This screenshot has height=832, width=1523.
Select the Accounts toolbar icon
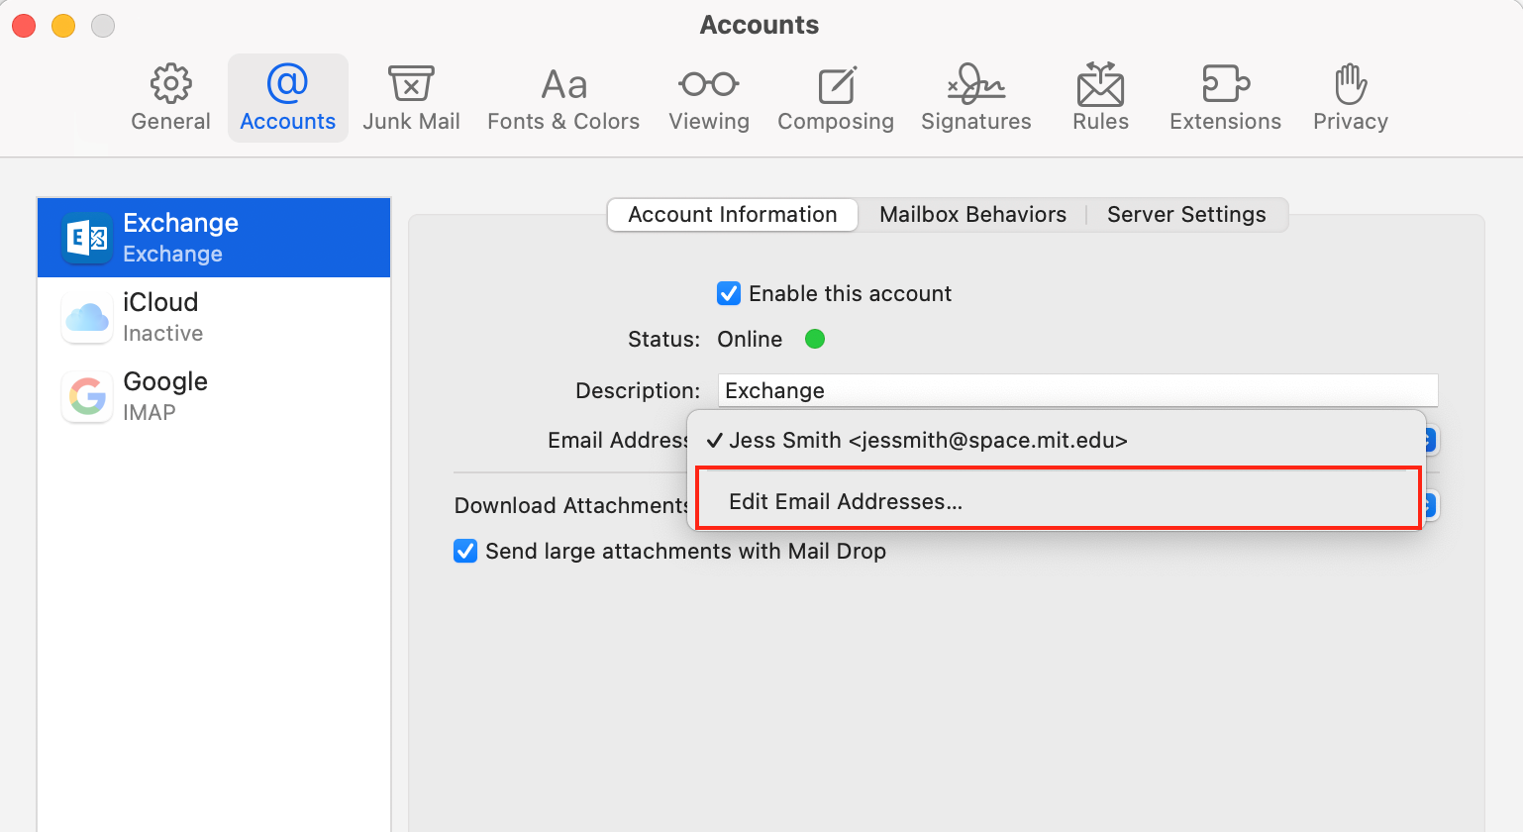(x=287, y=98)
